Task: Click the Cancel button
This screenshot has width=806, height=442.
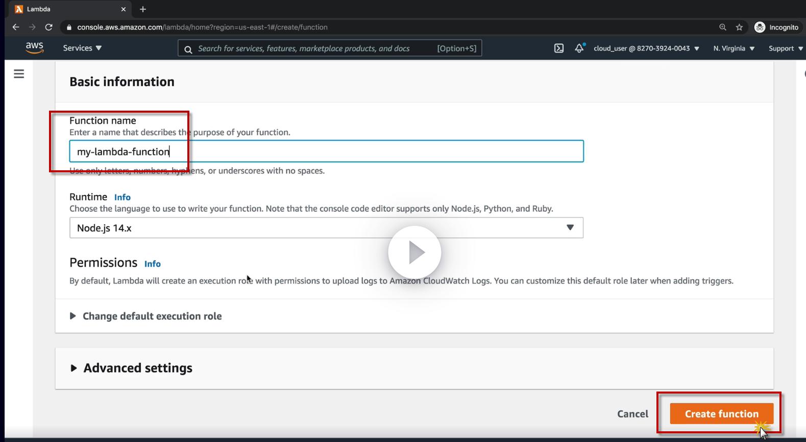Action: (633, 414)
